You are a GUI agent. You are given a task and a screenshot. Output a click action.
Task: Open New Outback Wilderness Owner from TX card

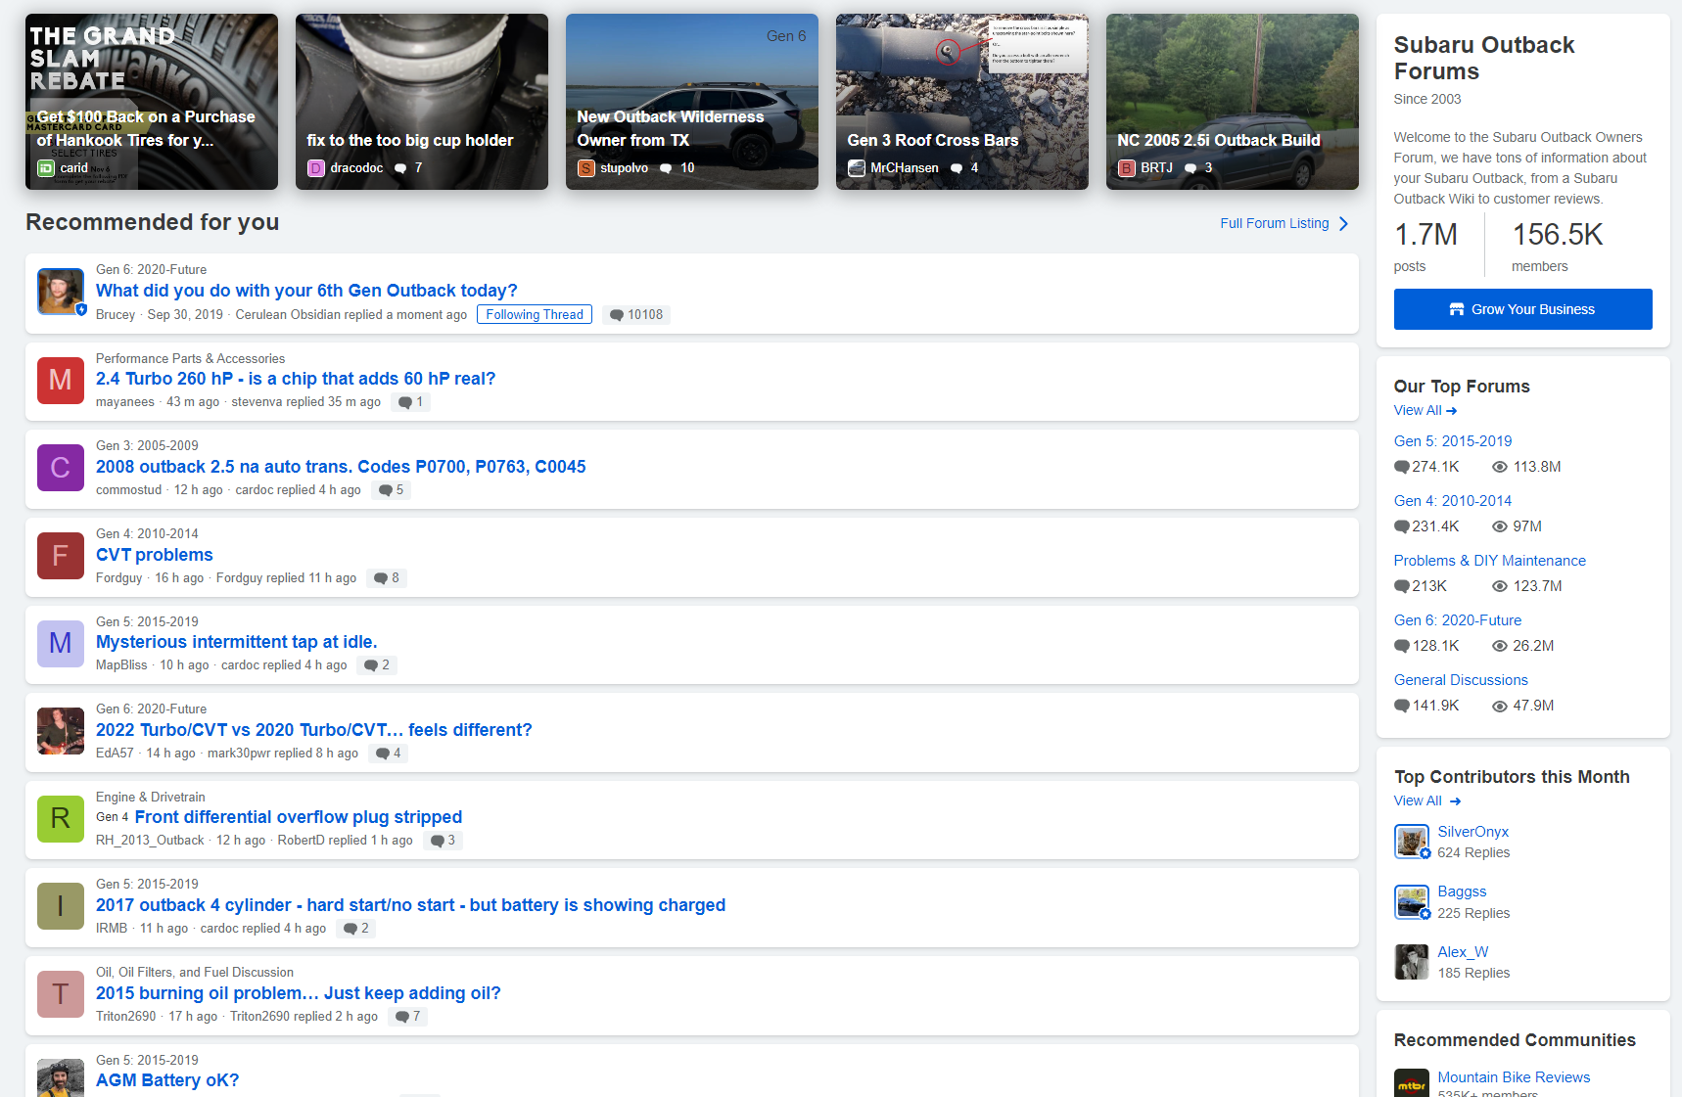coord(692,102)
